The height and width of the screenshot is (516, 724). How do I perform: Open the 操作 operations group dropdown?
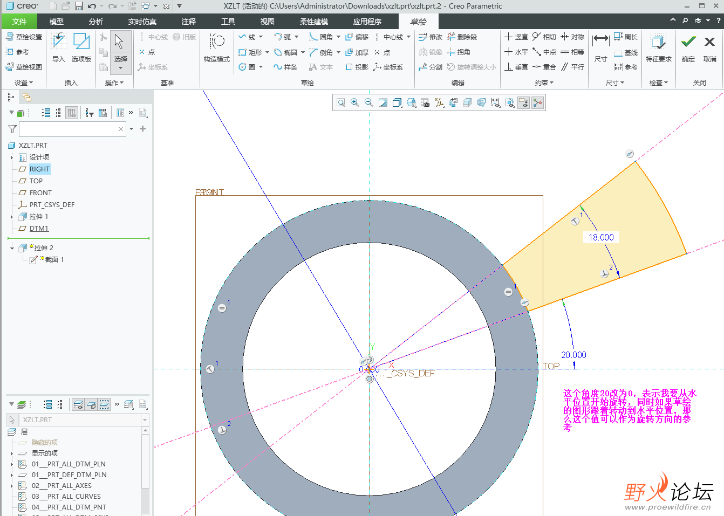point(114,82)
